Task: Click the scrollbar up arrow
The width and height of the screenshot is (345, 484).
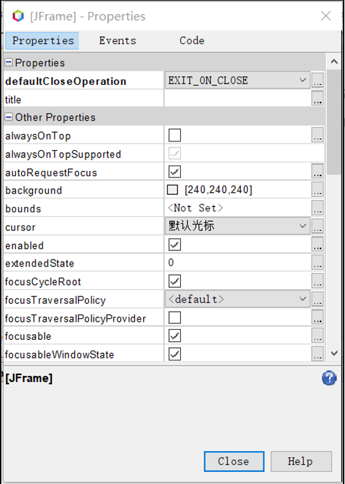Action: (334, 61)
